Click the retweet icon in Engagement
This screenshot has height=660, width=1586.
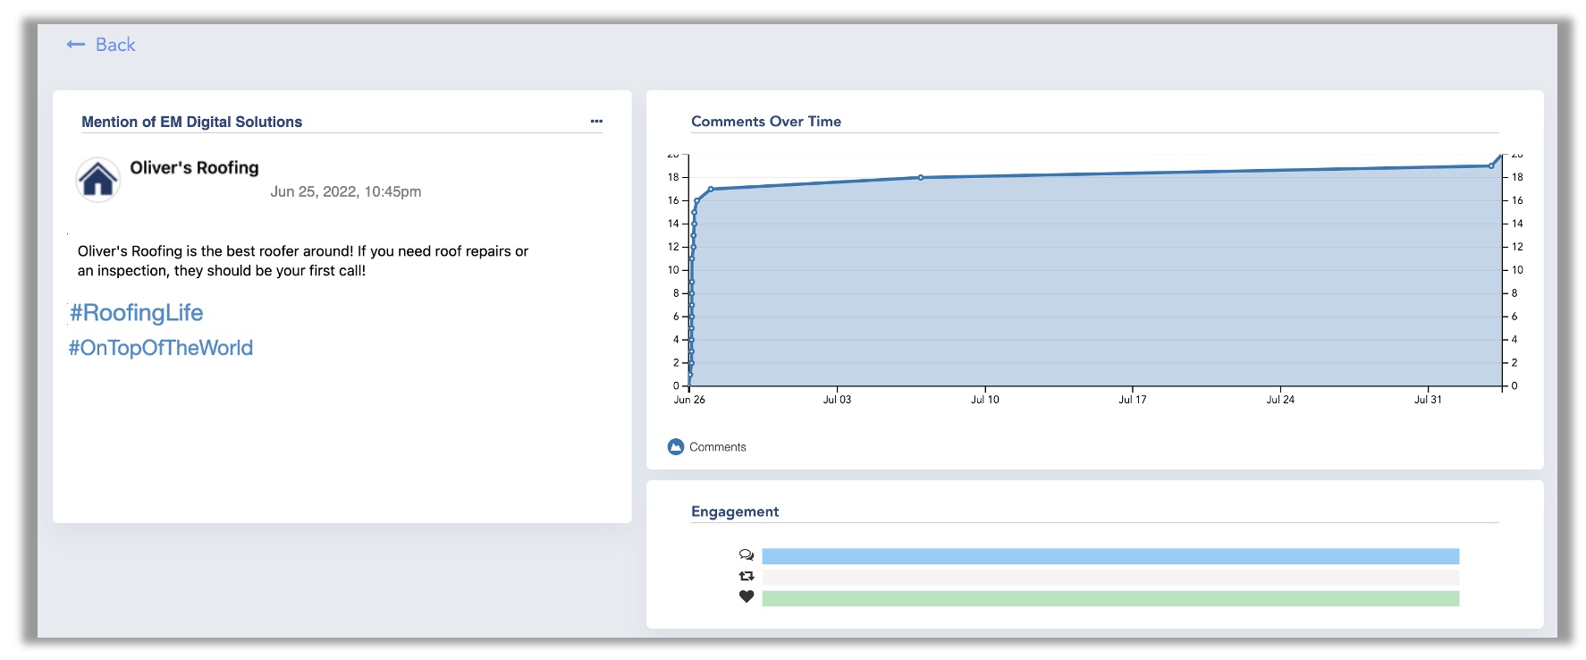tap(747, 577)
